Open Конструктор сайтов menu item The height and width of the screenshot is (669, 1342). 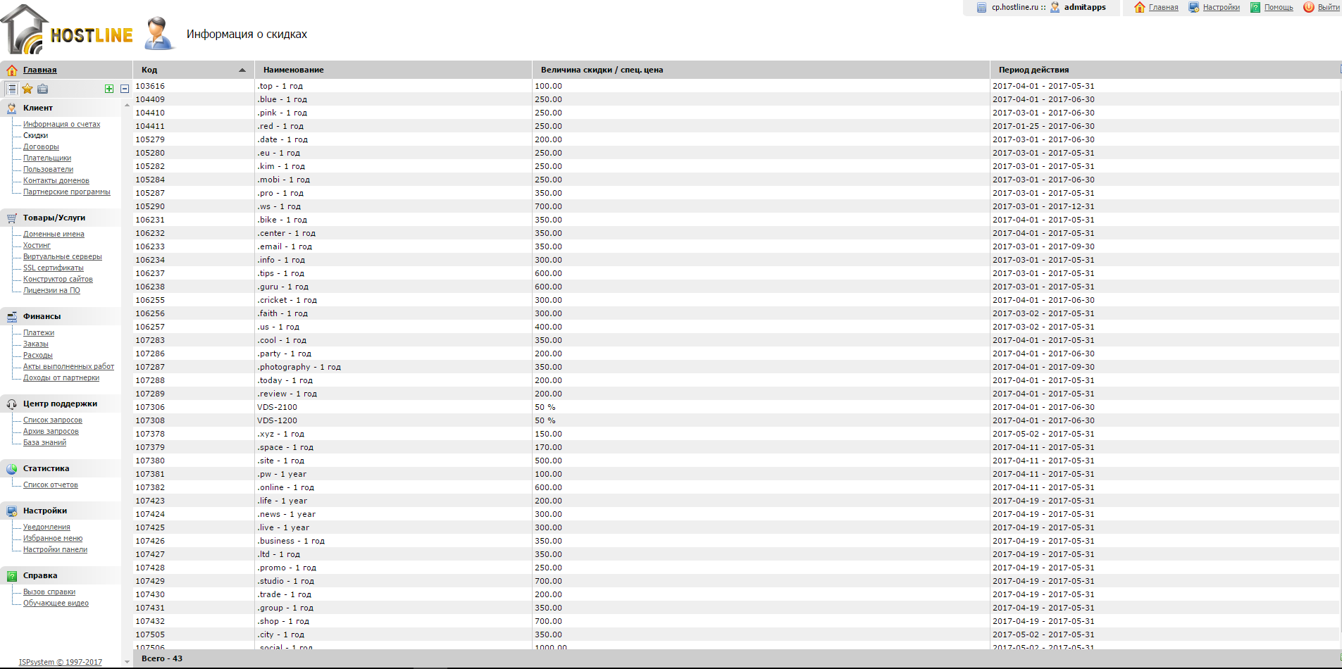pyautogui.click(x=58, y=279)
